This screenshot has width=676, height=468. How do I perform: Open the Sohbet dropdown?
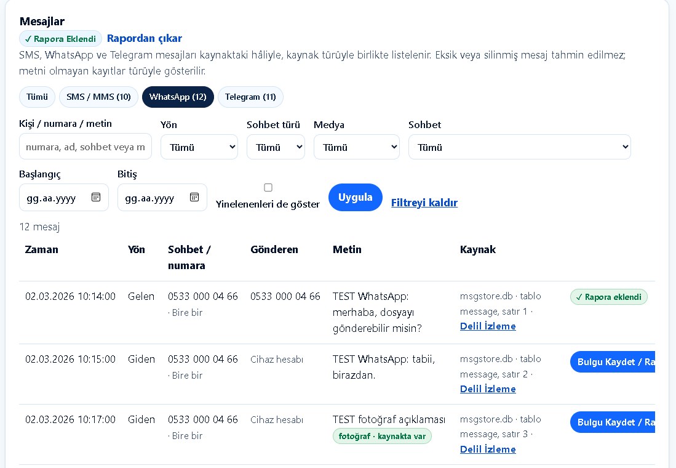(520, 147)
